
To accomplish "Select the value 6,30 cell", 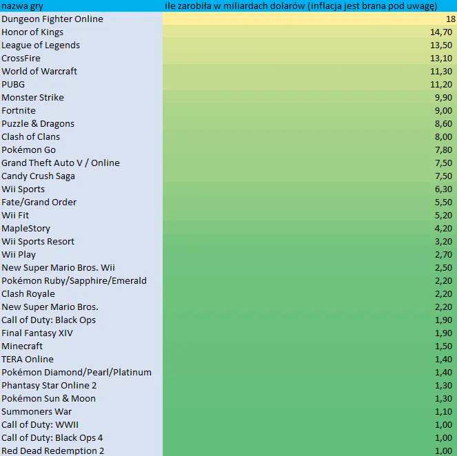I will coord(309,189).
